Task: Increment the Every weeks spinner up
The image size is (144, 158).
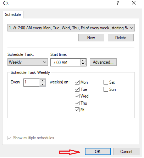Action: coord(43,81)
